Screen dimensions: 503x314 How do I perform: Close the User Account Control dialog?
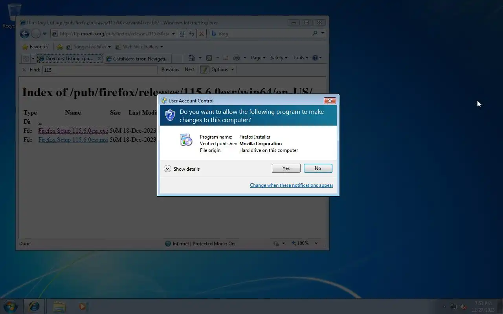(x=330, y=101)
